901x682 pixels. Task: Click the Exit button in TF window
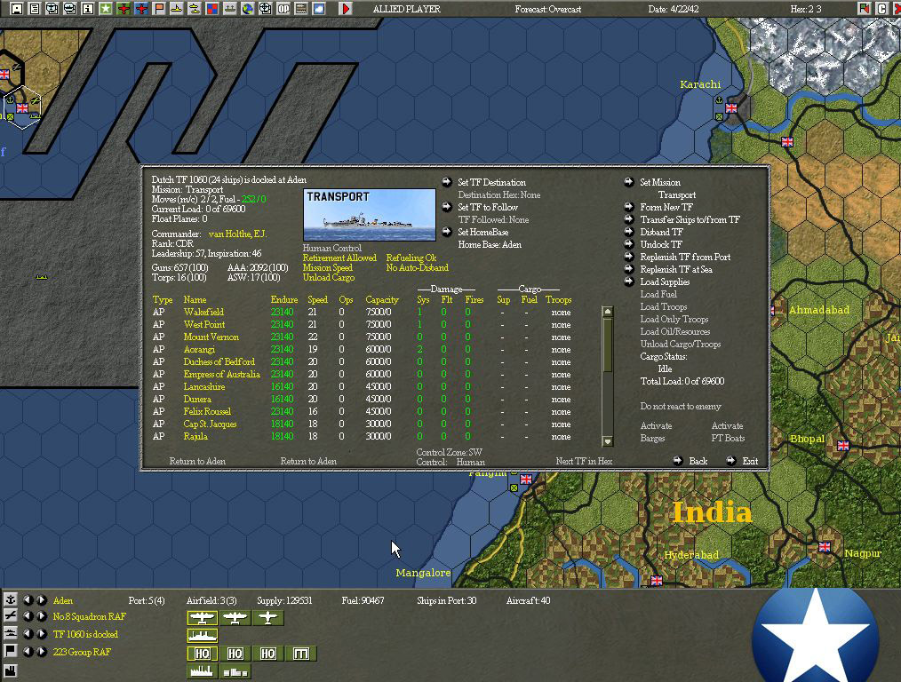click(750, 461)
